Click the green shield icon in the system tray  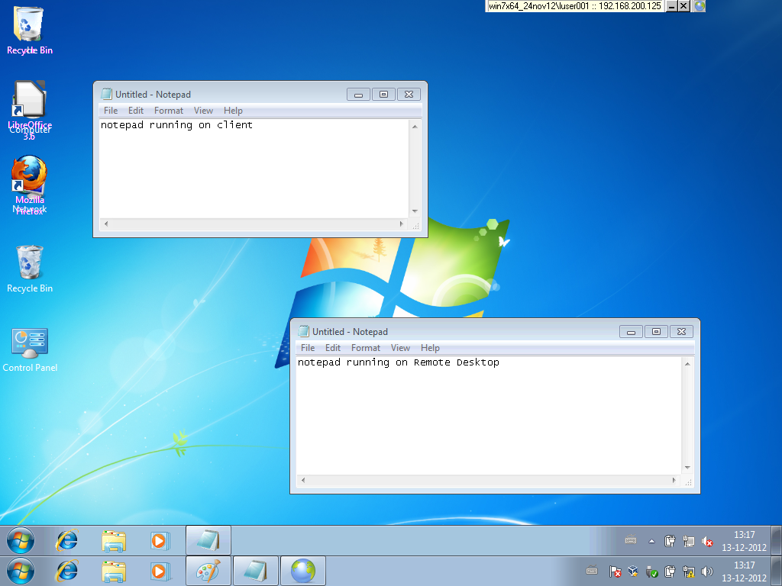coord(651,571)
